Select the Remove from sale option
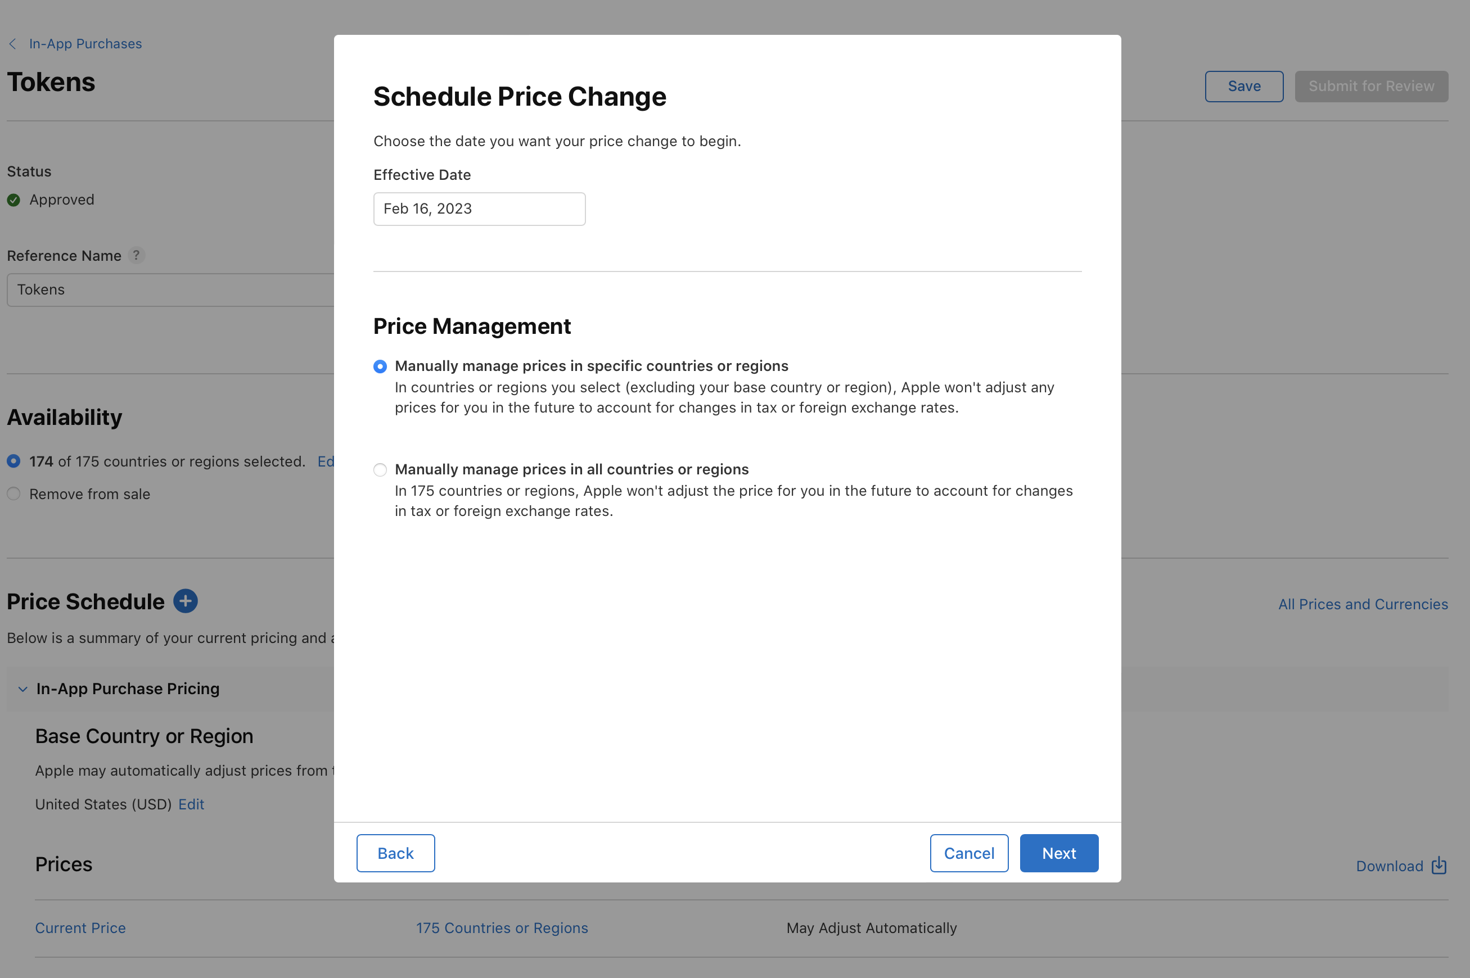Image resolution: width=1470 pixels, height=978 pixels. click(x=13, y=494)
